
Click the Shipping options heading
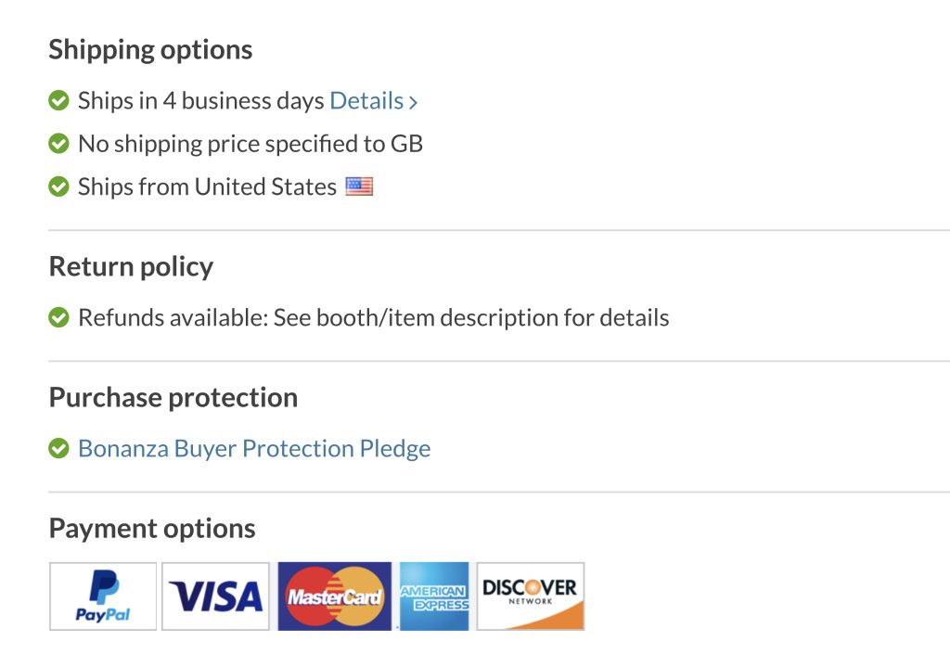(150, 50)
